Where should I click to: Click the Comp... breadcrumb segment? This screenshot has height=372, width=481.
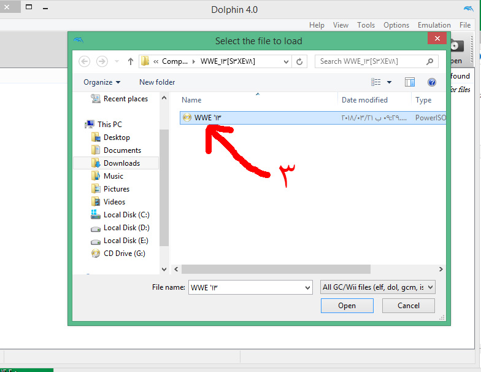click(x=174, y=61)
